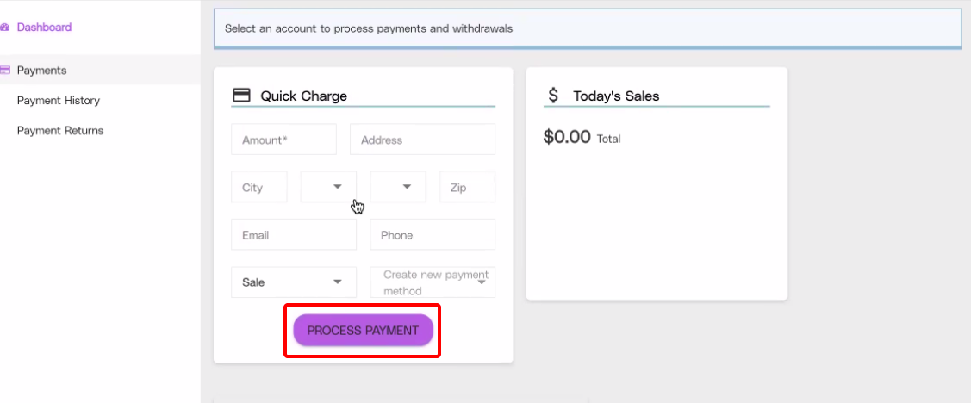The image size is (971, 403).
Task: Click the $0.00 Total sales amount
Action: (568, 137)
